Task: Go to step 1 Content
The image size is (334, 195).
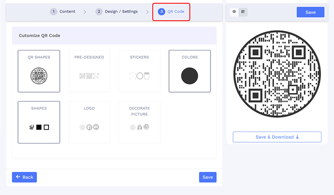Action: [63, 11]
